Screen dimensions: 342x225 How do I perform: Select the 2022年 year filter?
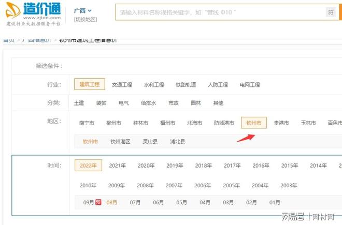pyautogui.click(x=88, y=166)
